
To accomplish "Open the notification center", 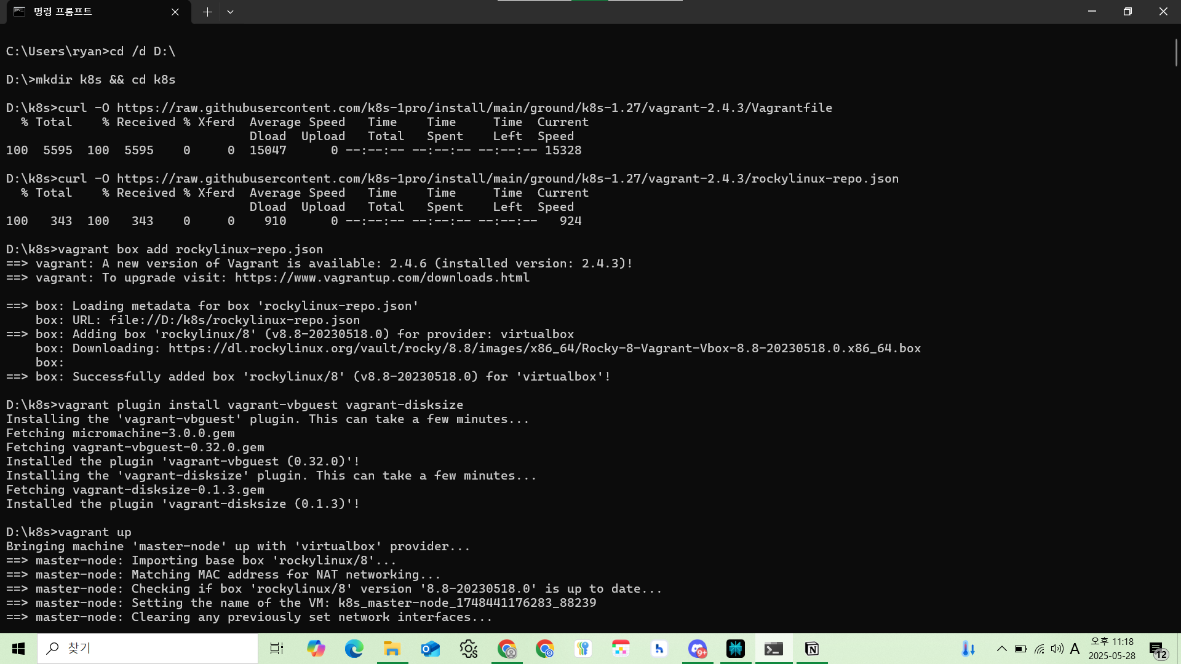I will [x=1158, y=649].
